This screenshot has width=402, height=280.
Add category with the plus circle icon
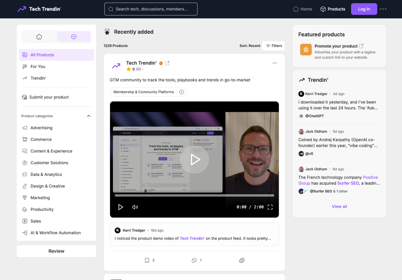coord(182,92)
